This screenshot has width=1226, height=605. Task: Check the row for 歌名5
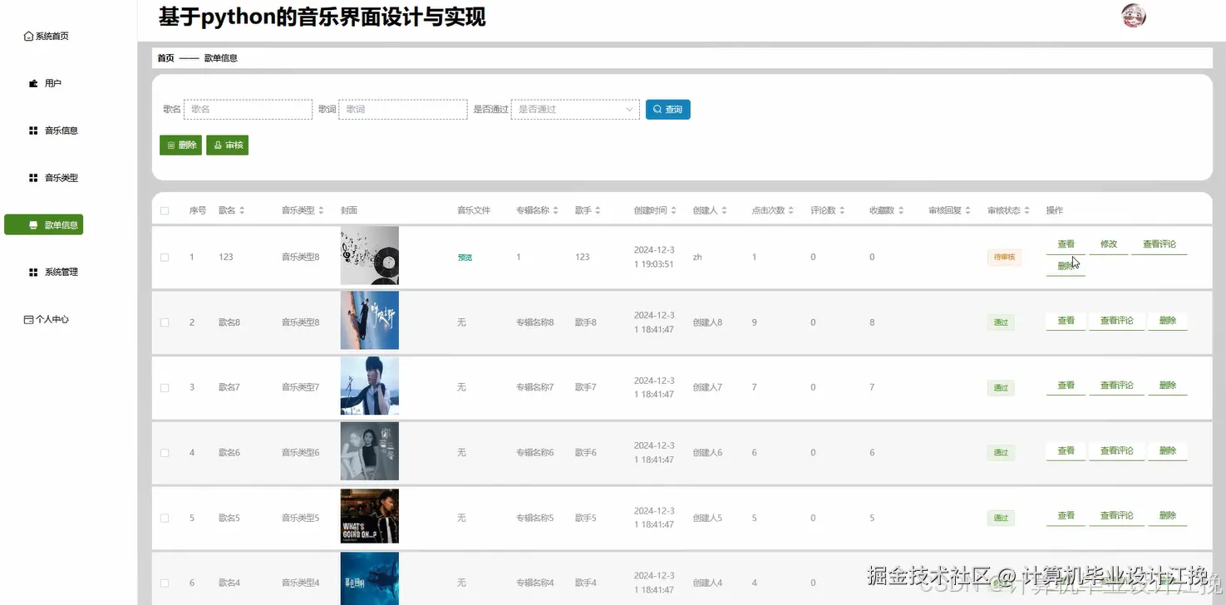[x=165, y=519]
